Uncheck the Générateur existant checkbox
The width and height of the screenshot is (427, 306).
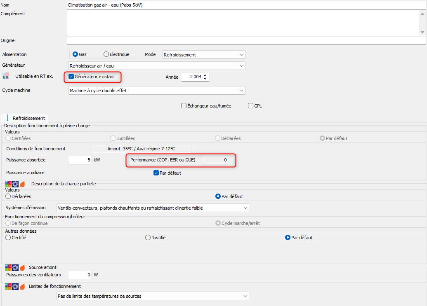[71, 77]
